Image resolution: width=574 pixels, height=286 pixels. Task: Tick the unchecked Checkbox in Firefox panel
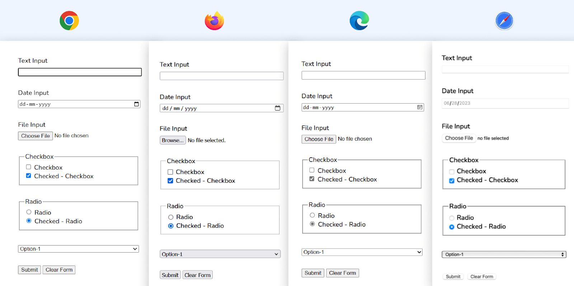pos(170,172)
